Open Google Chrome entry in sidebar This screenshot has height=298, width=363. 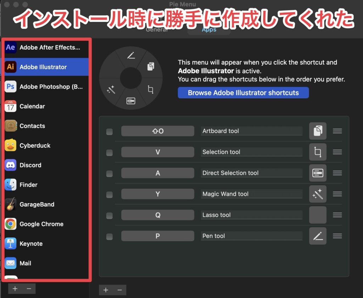[46, 224]
